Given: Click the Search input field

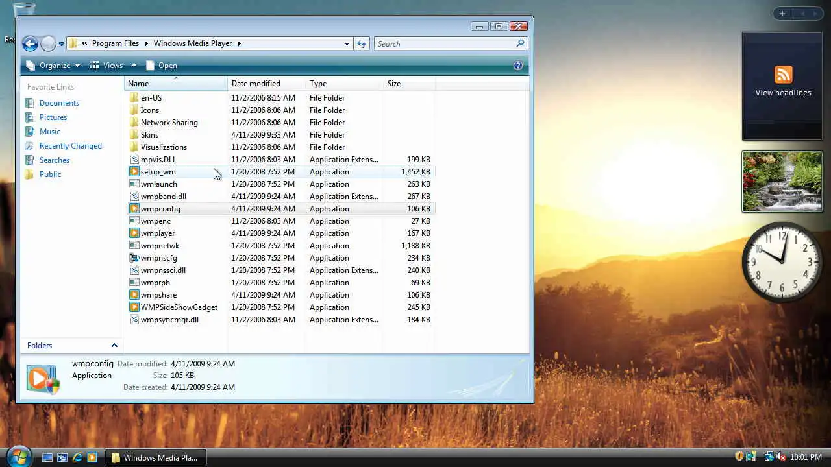Looking at the screenshot, I should tap(445, 43).
